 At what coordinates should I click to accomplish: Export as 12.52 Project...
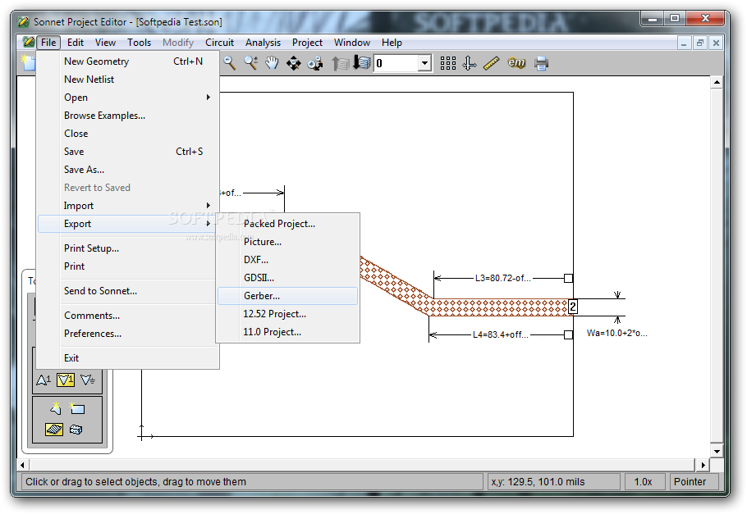point(288,314)
